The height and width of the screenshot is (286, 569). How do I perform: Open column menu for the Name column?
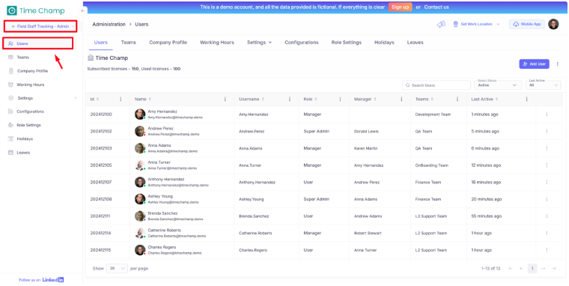pos(225,99)
